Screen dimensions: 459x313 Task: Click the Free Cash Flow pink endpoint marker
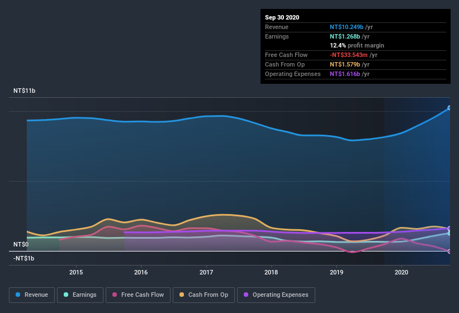449,252
